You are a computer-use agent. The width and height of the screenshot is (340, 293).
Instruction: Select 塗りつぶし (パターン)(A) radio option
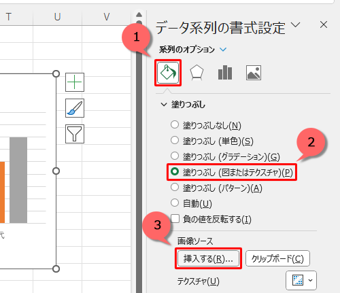(x=175, y=187)
